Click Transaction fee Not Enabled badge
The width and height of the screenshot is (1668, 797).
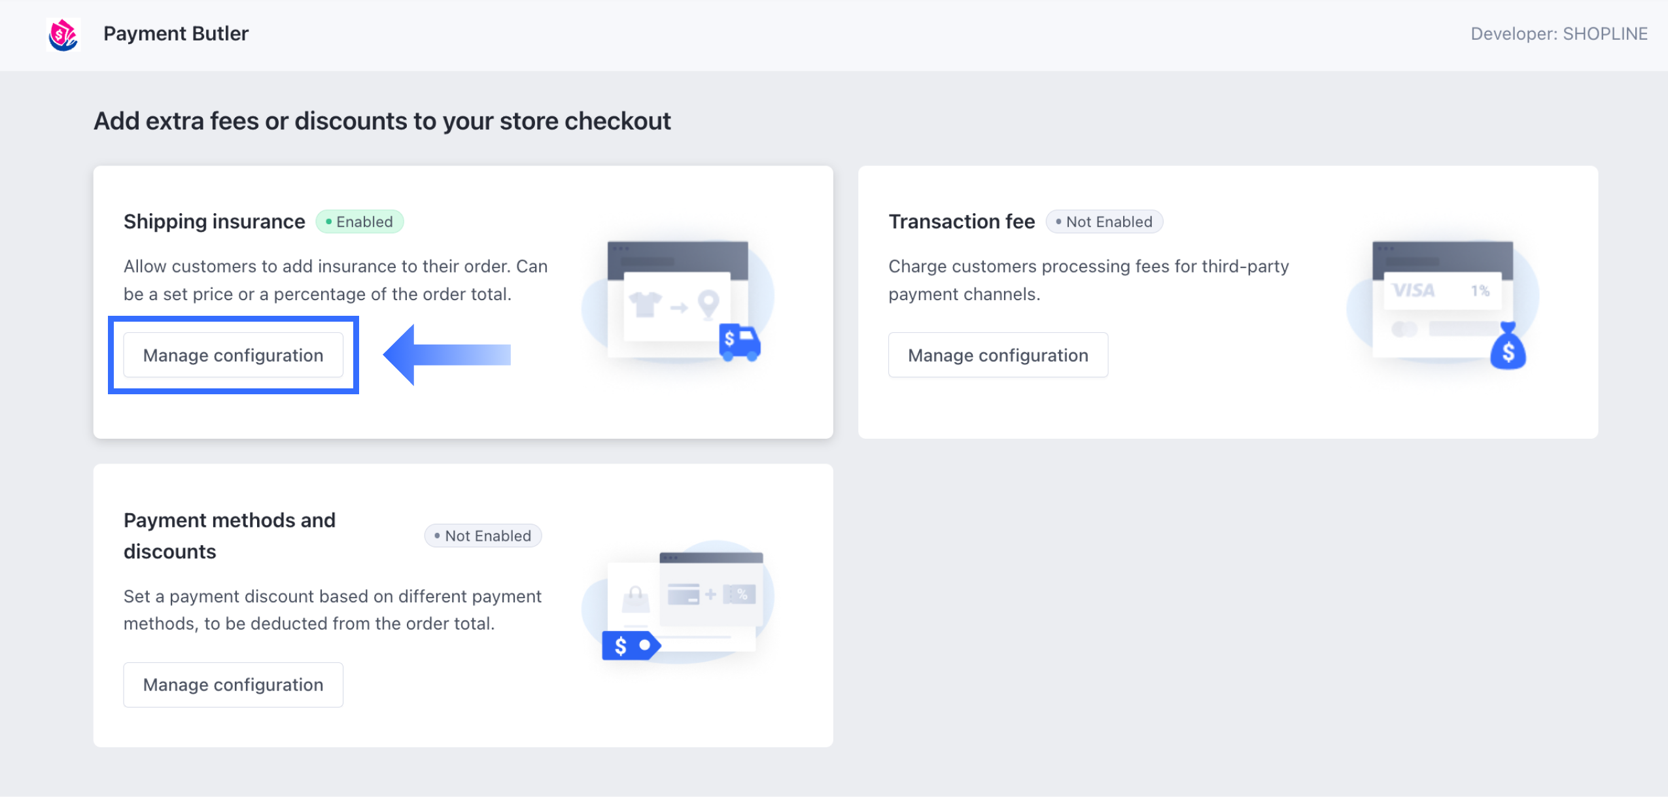(x=1104, y=222)
